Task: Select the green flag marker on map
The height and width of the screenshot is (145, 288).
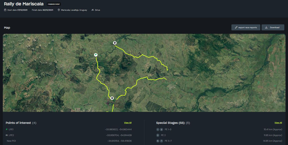Action: (96, 55)
